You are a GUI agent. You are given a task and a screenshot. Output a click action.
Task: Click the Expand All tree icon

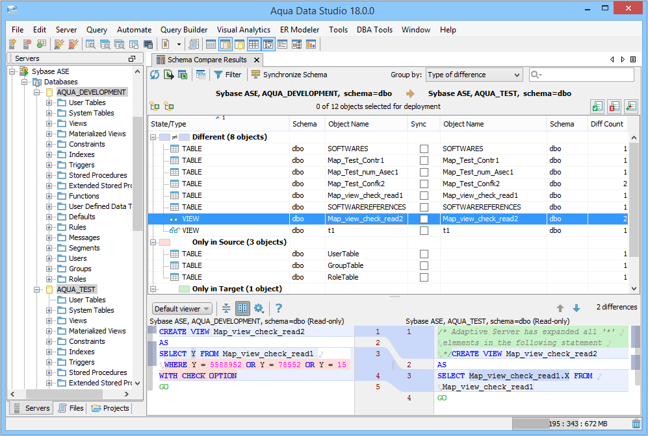click(x=155, y=106)
